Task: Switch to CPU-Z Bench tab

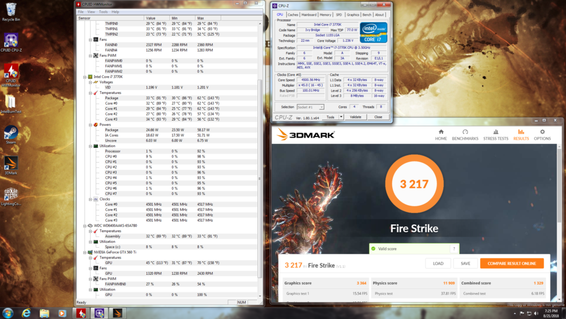Action: (x=367, y=15)
